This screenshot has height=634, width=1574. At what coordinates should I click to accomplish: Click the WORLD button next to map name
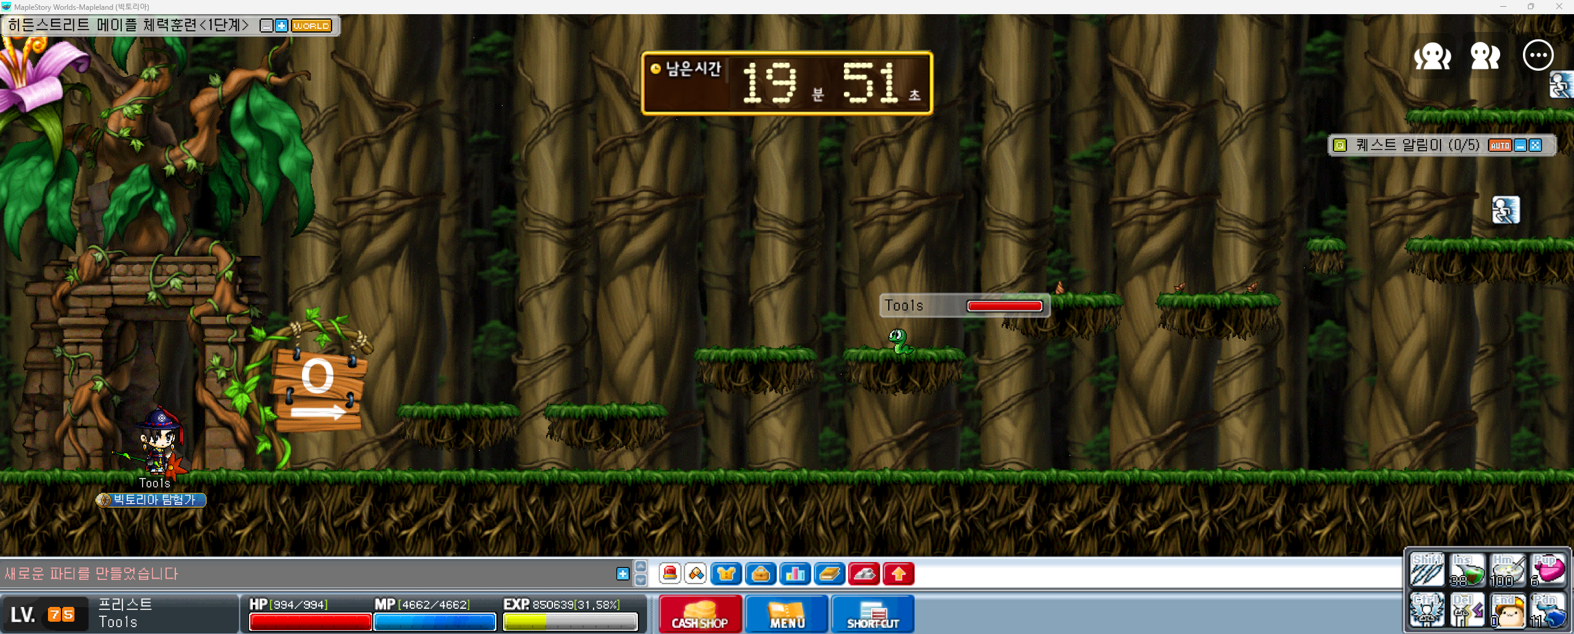coord(311,26)
